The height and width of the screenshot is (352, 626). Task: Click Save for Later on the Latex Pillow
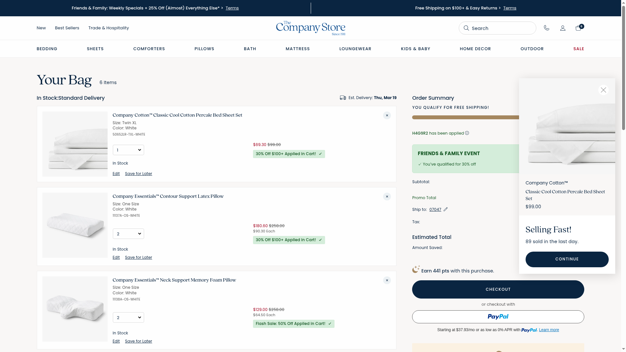(x=138, y=257)
